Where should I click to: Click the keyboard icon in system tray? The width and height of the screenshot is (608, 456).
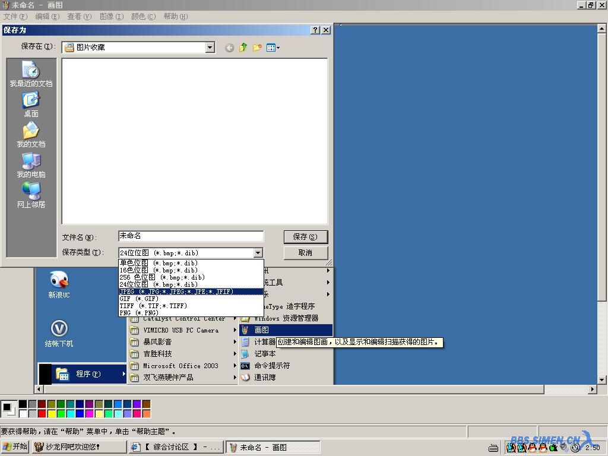click(493, 448)
